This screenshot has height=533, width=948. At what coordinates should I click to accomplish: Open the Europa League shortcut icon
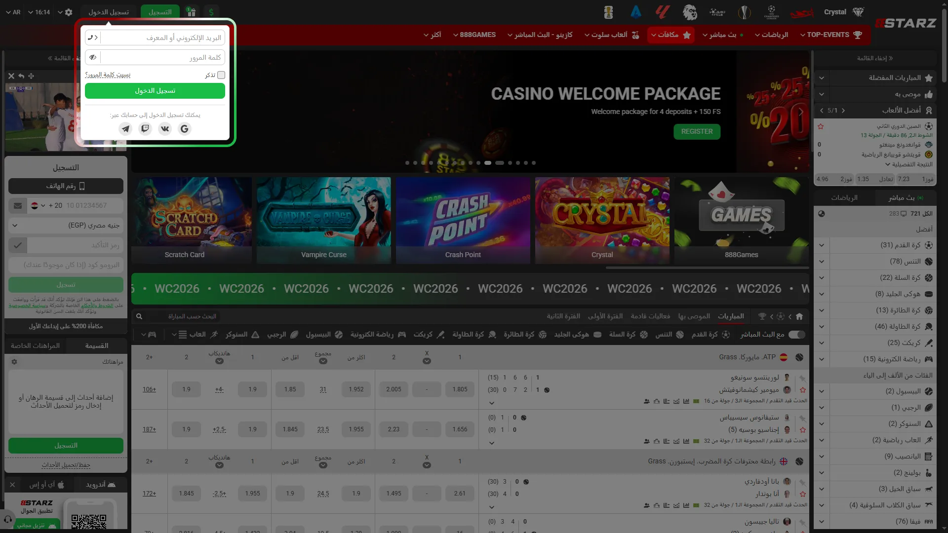click(x=744, y=12)
